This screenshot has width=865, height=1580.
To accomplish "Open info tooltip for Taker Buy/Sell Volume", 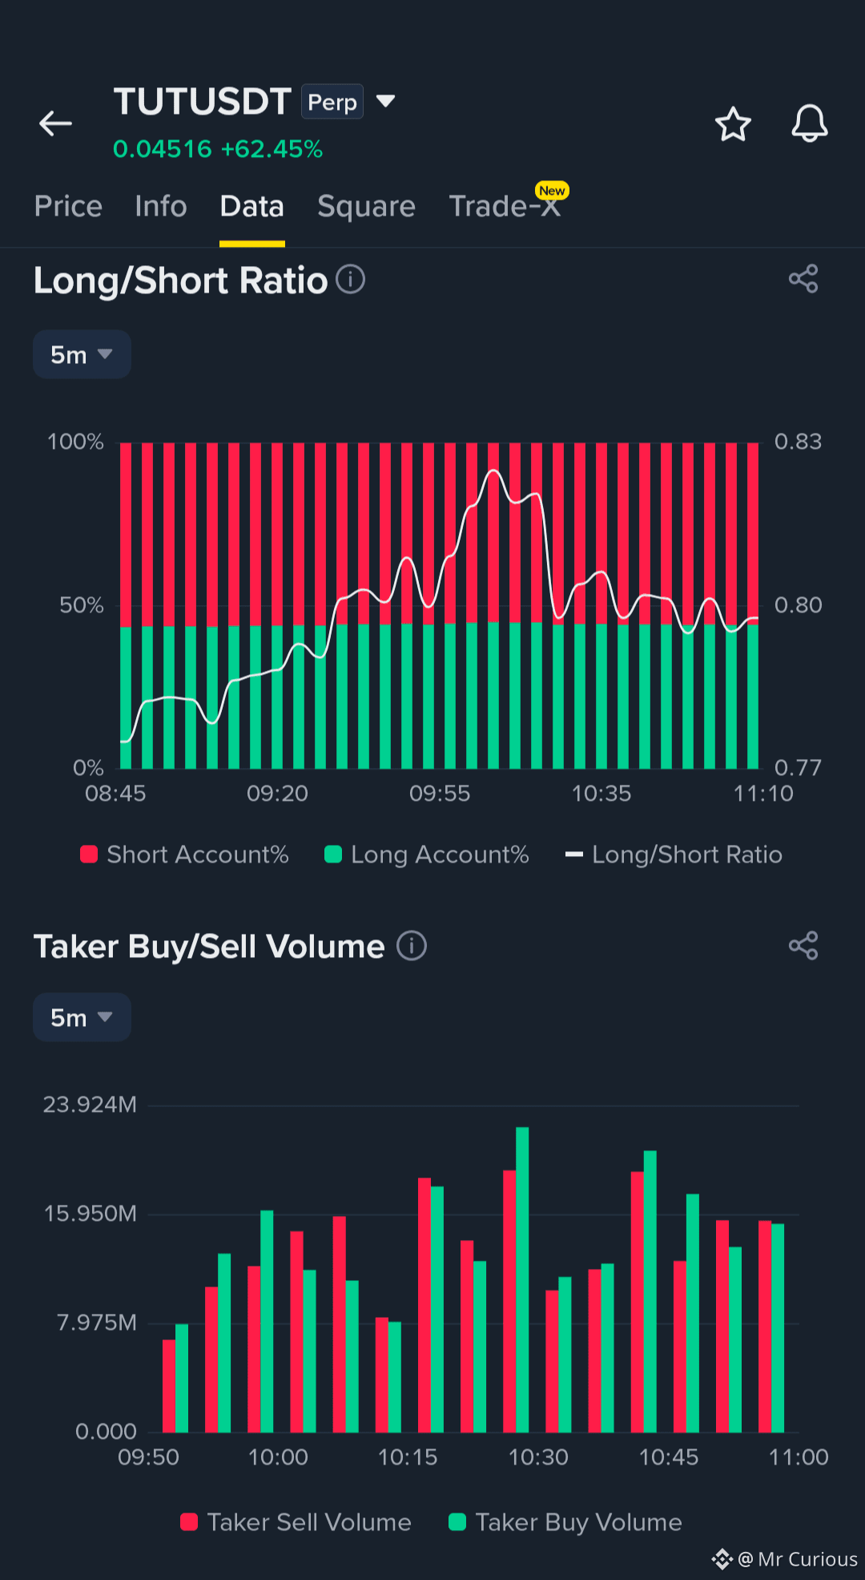I will tap(412, 946).
